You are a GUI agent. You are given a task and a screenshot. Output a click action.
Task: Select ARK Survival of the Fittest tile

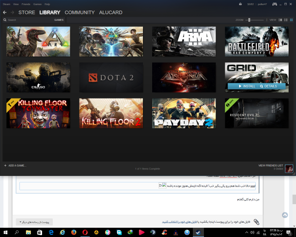(x=111, y=41)
